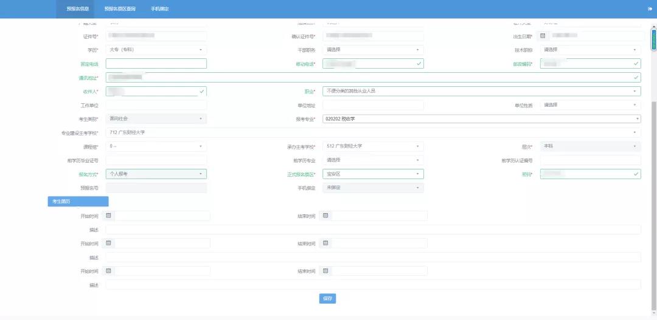Click the 保存 button
This screenshot has width=657, height=320.
(x=327, y=298)
